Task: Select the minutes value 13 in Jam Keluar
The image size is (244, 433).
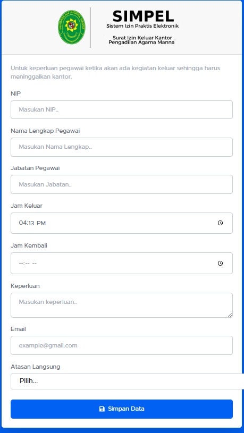Action: (x=31, y=223)
